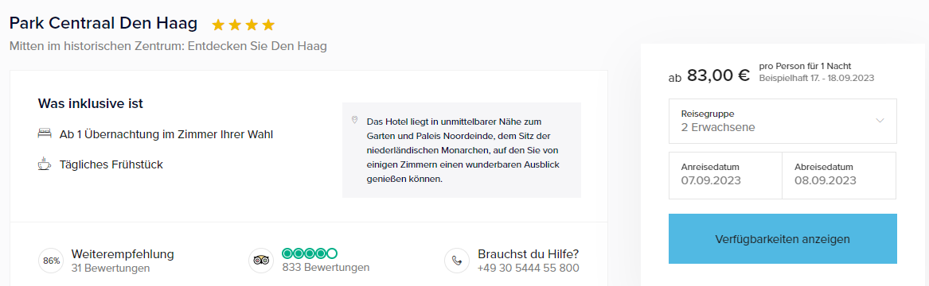Open the Reisegruppe 2 Erwachsene selector

coord(783,121)
